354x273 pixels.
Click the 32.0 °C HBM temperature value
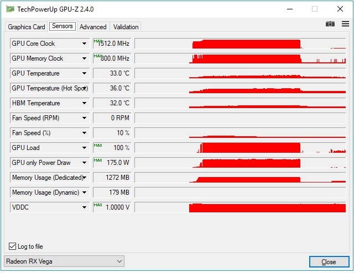[x=112, y=103]
